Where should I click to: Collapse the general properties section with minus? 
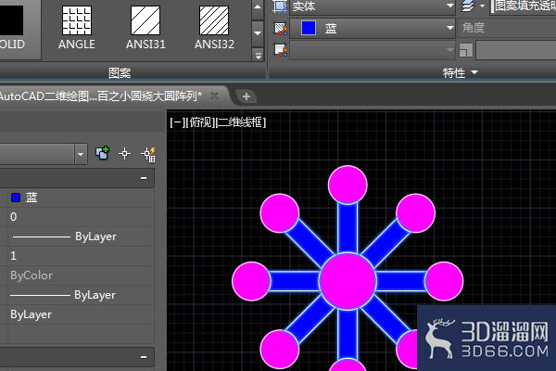pyautogui.click(x=144, y=178)
